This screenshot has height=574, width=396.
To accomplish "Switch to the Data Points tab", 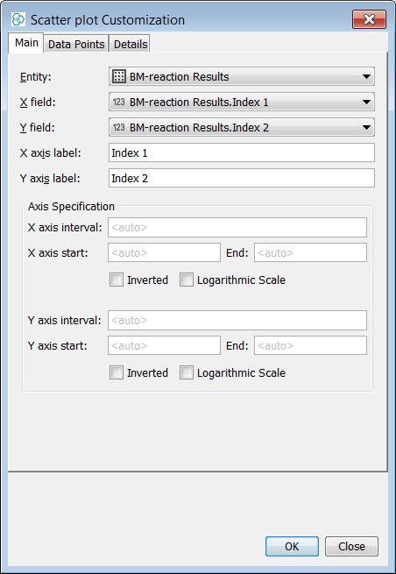I will [x=76, y=45].
